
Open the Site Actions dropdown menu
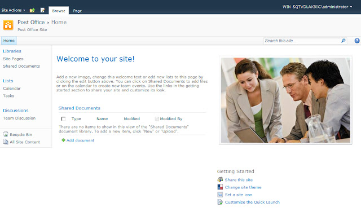[13, 10]
